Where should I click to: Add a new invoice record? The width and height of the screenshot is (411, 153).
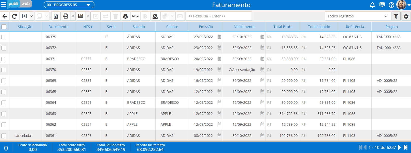[24, 16]
